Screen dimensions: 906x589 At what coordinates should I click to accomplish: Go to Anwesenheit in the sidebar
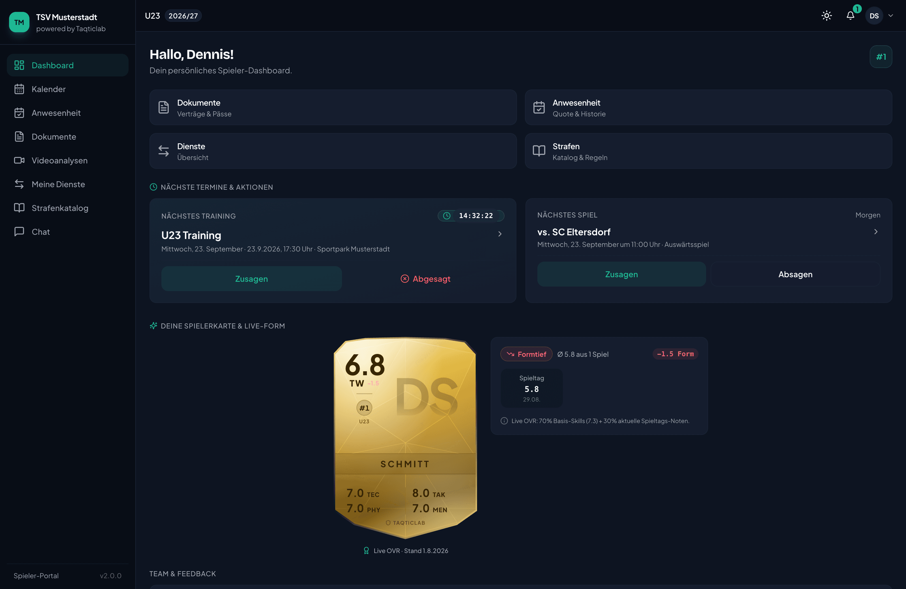coord(67,113)
